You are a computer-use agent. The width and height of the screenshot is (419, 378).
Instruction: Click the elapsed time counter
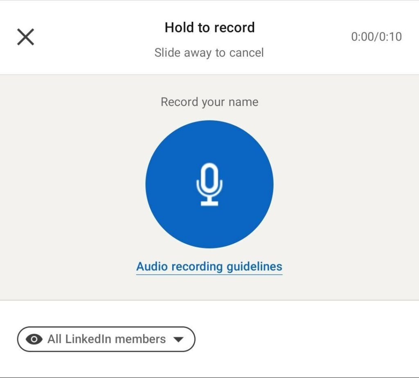click(x=362, y=37)
